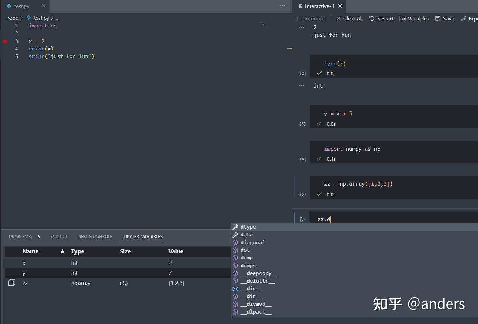Open more actions for first output cell
Image resolution: width=478 pixels, height=324 pixels.
pyautogui.click(x=301, y=27)
